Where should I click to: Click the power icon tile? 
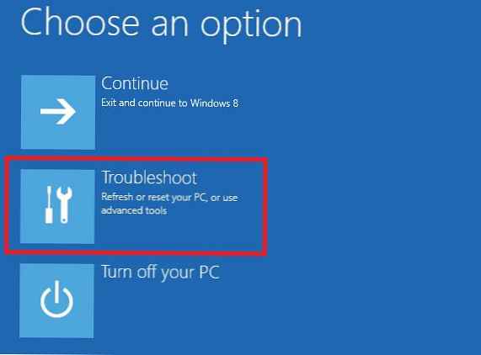pyautogui.click(x=56, y=301)
